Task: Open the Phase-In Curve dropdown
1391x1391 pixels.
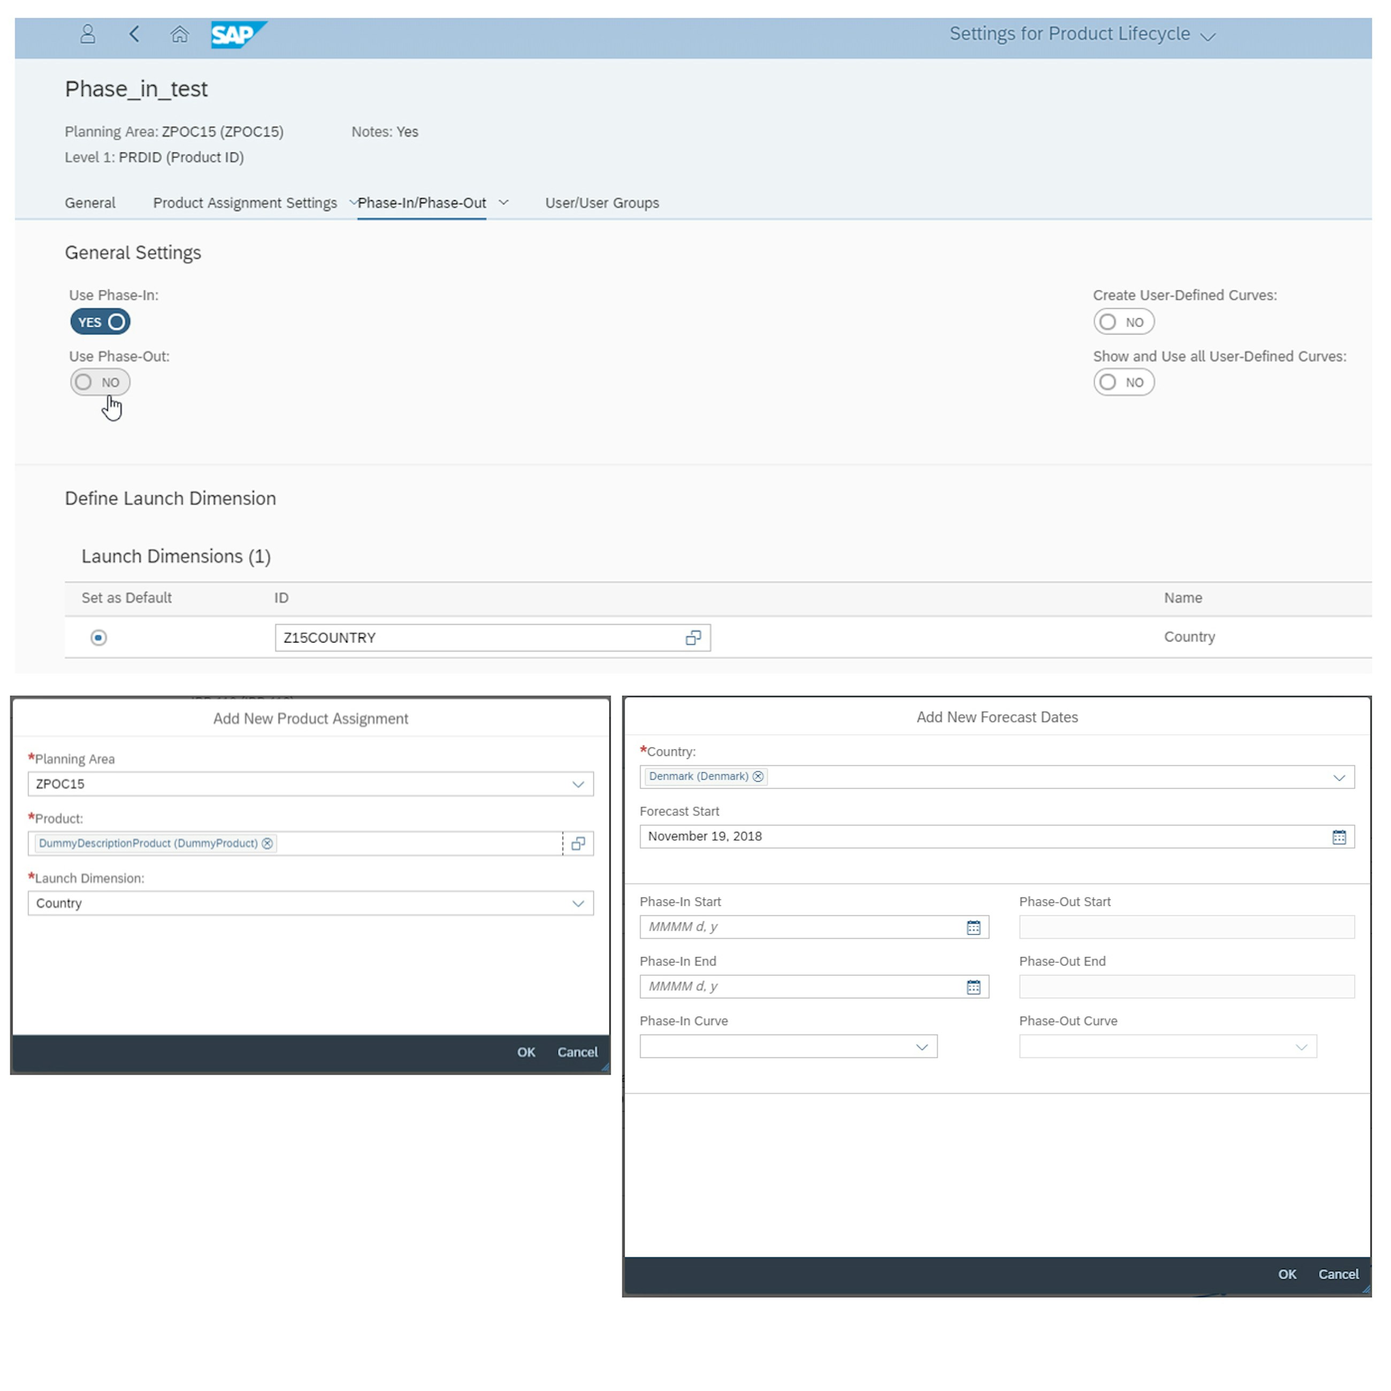Action: (x=922, y=1046)
